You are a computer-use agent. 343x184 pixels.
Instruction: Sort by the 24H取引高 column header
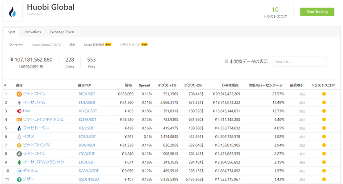click(230, 86)
